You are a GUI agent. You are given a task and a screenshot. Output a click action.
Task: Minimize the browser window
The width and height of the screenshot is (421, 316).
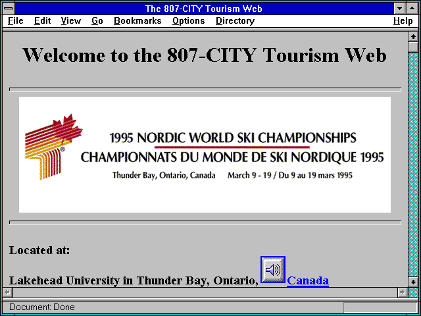[399, 9]
